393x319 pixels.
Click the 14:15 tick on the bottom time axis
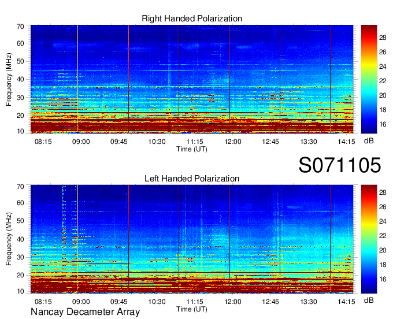click(x=346, y=302)
